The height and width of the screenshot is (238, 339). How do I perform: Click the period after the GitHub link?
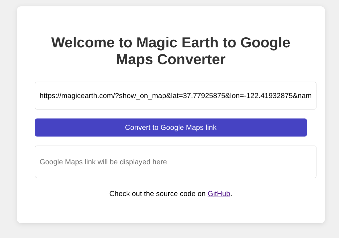[231, 194]
